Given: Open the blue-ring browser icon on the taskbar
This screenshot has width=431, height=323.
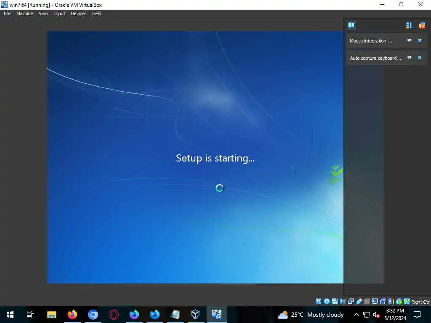Looking at the screenshot, I should click(93, 315).
